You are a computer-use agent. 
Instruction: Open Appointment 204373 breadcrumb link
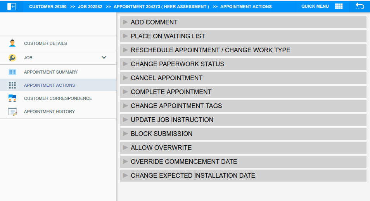[161, 7]
